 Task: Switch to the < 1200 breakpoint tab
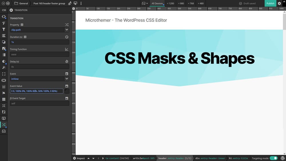pos(170,3)
